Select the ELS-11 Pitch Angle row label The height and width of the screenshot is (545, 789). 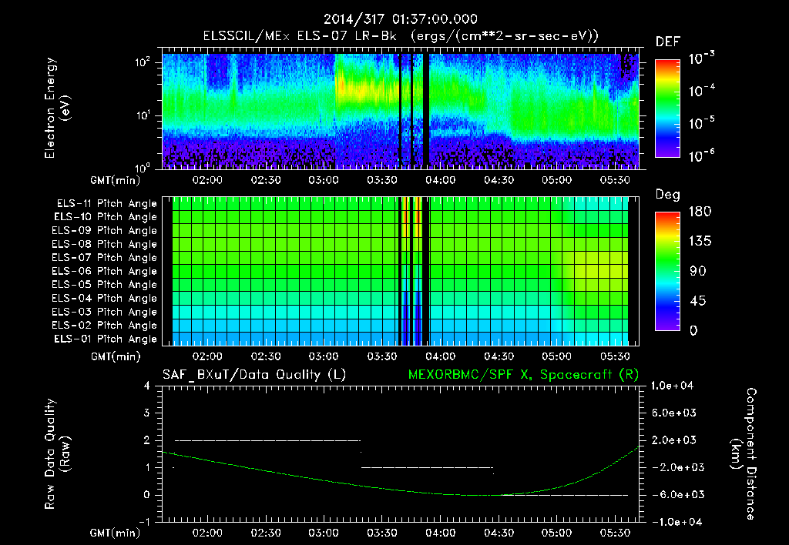pyautogui.click(x=106, y=204)
